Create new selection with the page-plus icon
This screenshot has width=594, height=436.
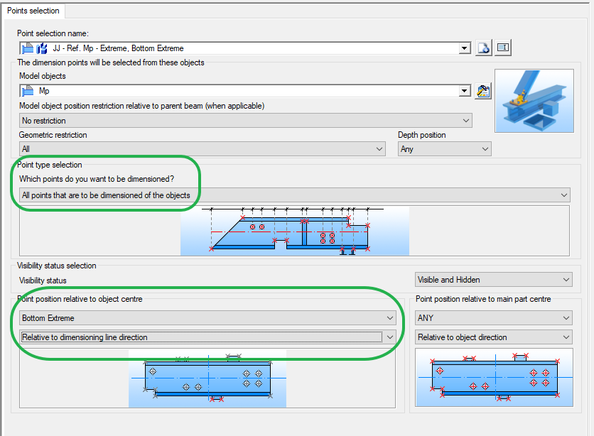483,48
